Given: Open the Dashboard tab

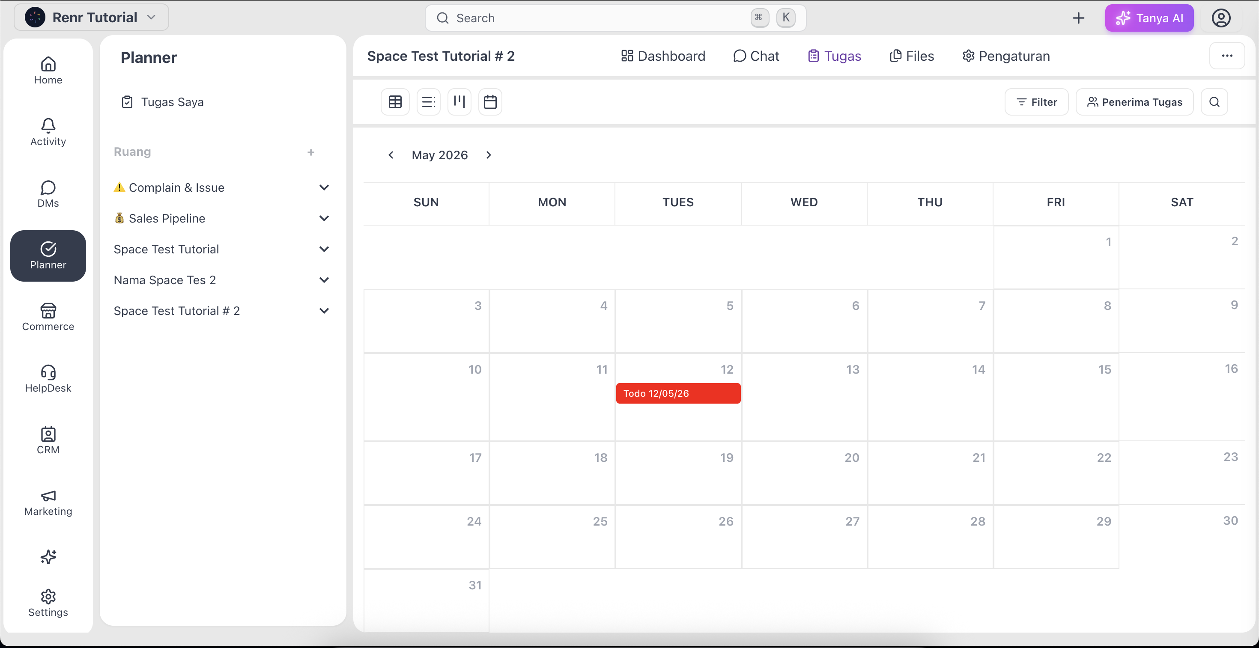Looking at the screenshot, I should point(663,56).
